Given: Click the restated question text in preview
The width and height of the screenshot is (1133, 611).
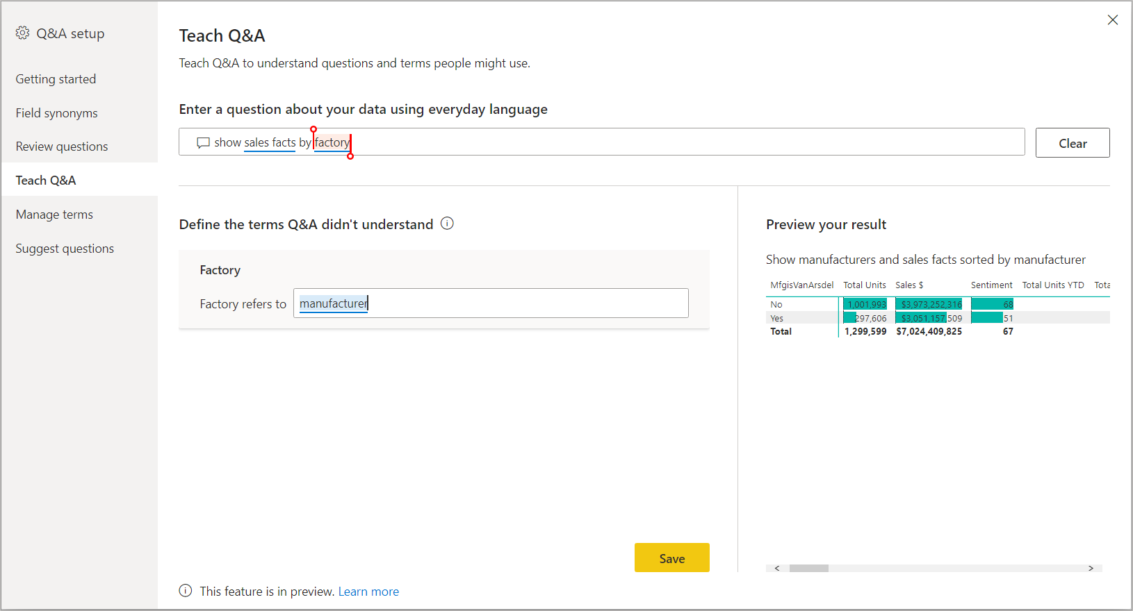Looking at the screenshot, I should (926, 260).
